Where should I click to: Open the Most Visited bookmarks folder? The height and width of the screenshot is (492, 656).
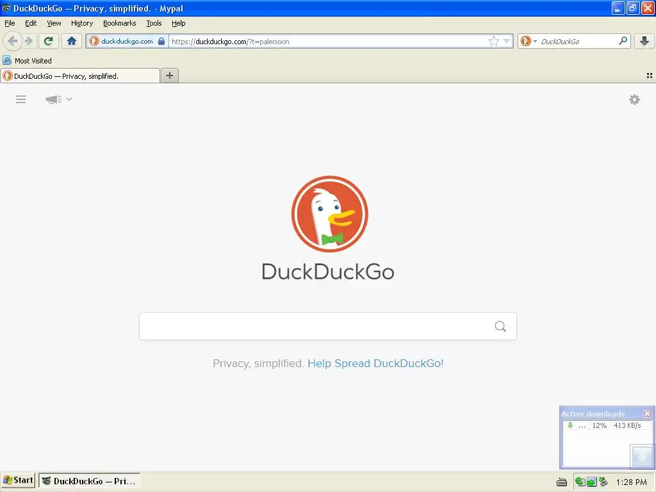[x=27, y=61]
